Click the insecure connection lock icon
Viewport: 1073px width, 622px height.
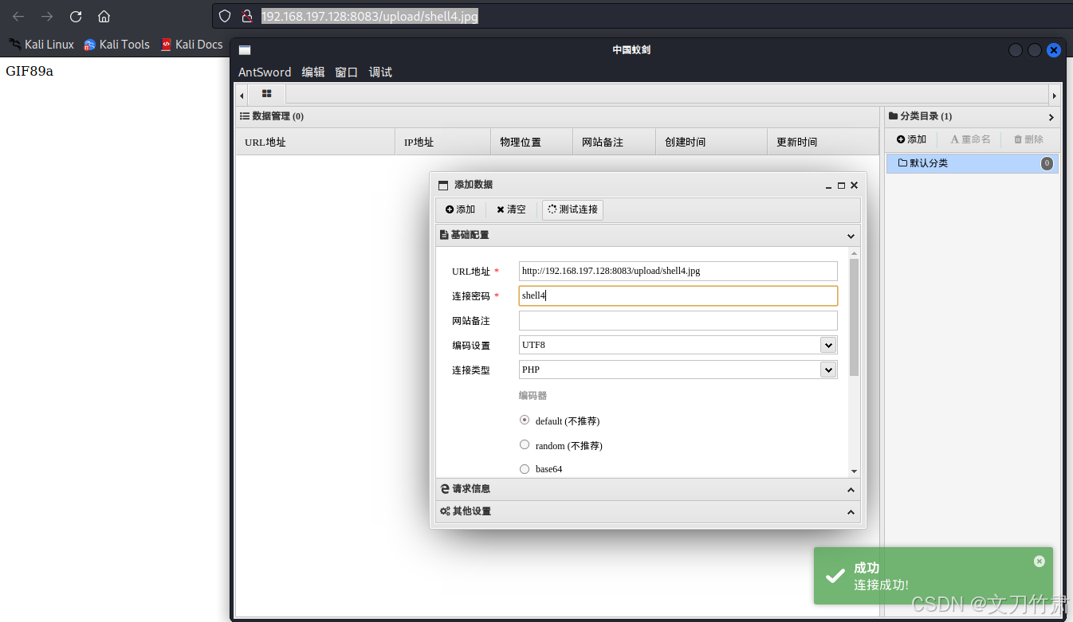click(x=246, y=16)
